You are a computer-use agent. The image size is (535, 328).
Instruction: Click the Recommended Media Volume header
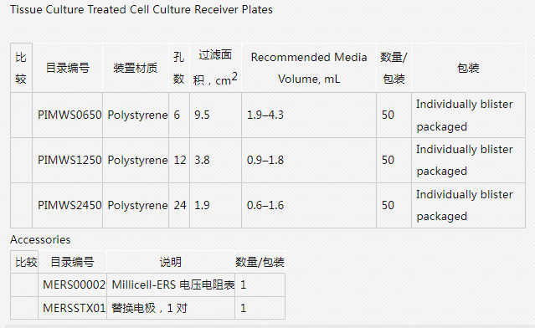(x=309, y=68)
